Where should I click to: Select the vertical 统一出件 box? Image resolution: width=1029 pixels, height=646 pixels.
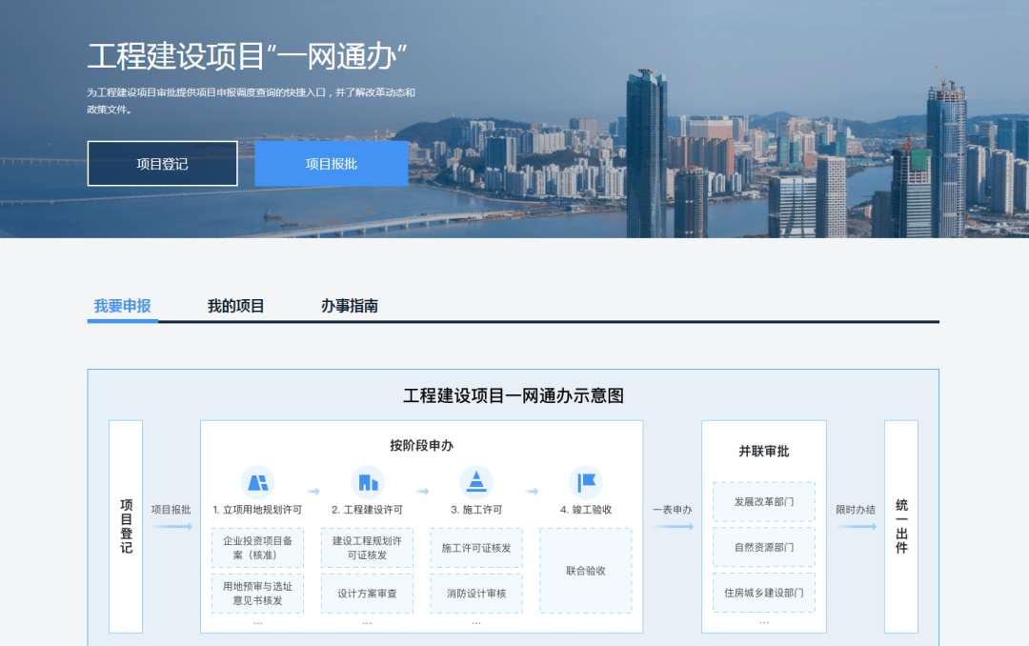click(901, 527)
